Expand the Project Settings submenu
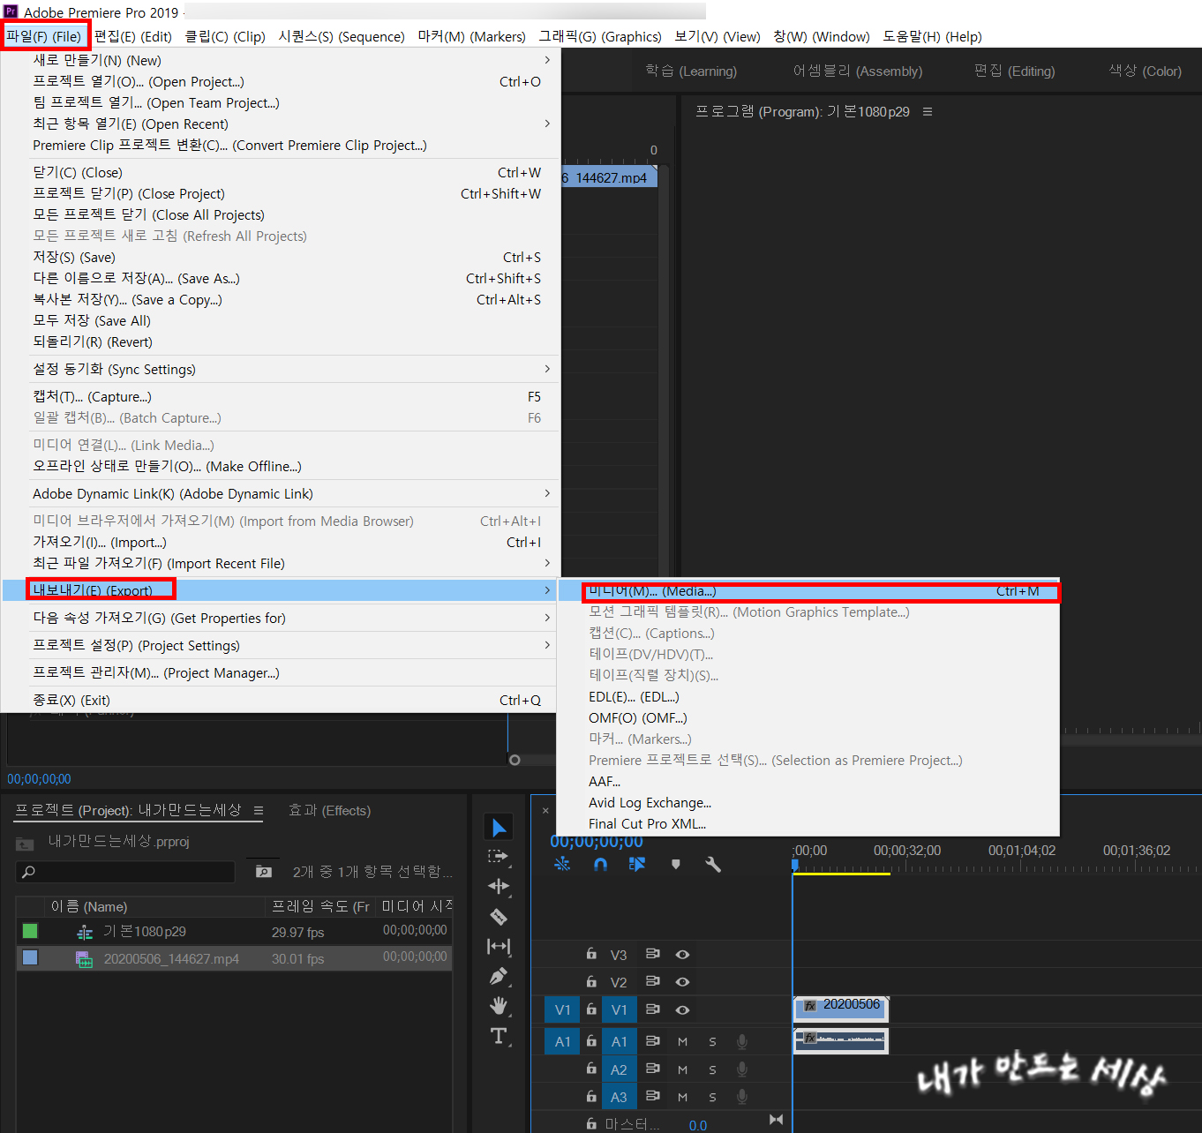The height and width of the screenshot is (1133, 1202). click(281, 645)
